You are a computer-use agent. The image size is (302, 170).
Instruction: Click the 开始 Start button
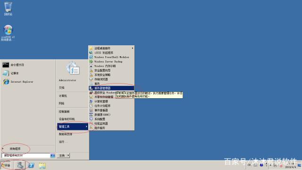click(x=6, y=165)
